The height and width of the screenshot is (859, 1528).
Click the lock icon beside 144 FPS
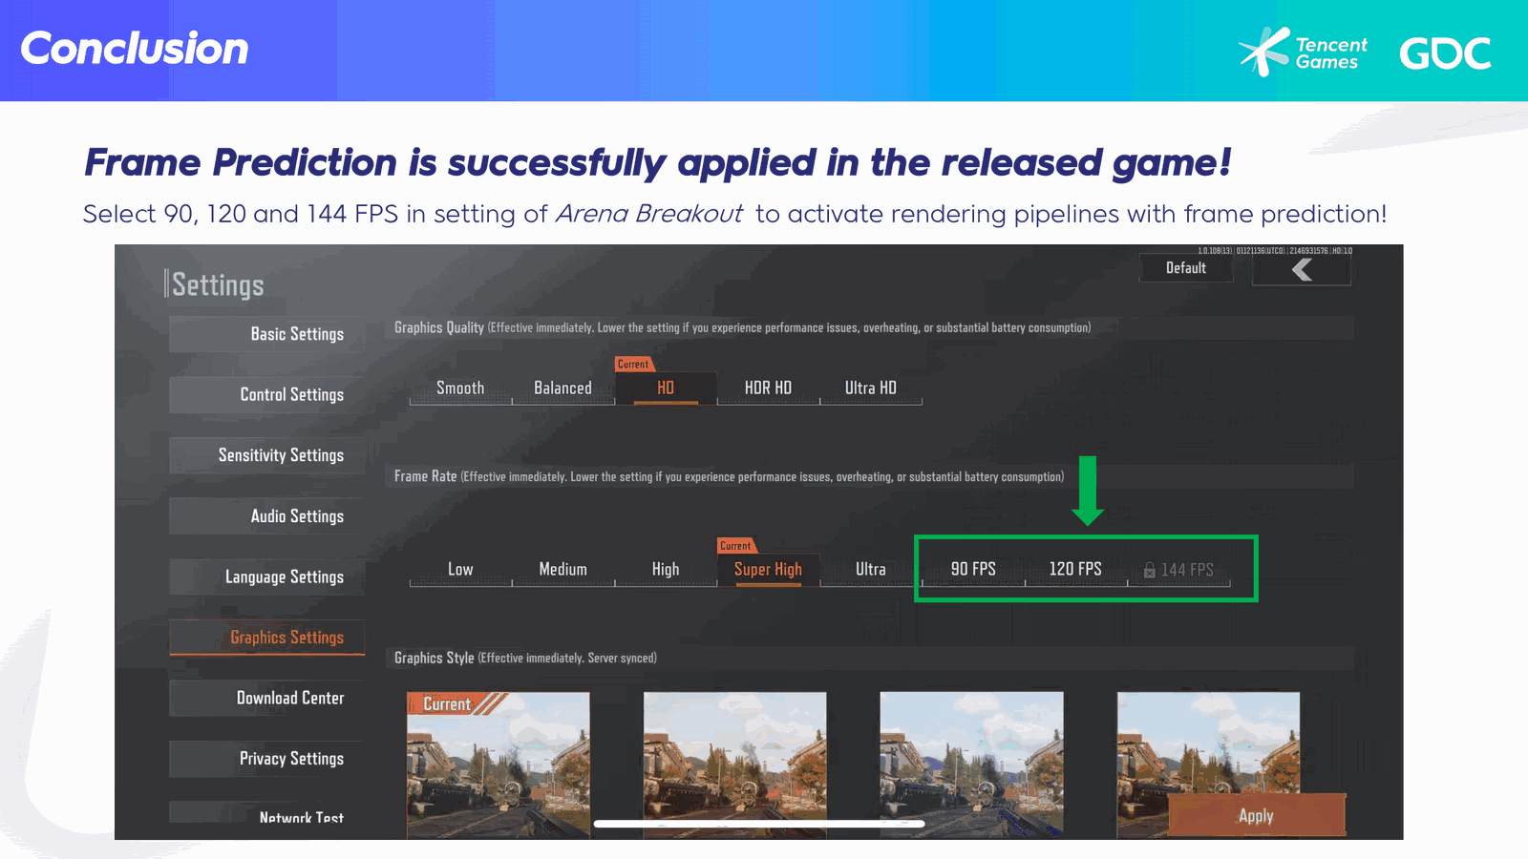[1150, 570]
